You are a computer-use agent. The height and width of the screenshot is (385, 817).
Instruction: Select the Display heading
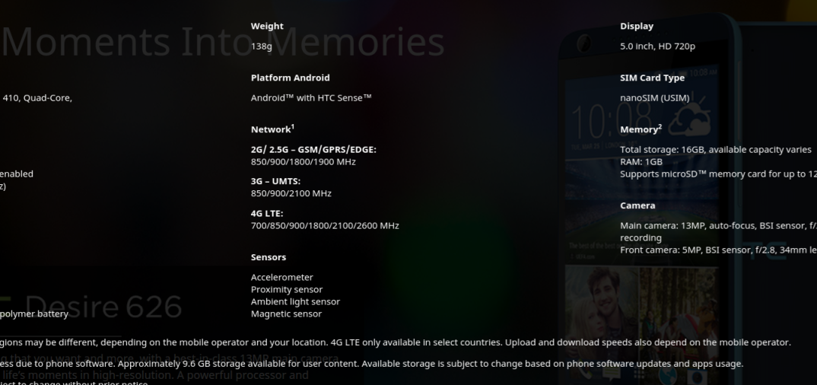tap(636, 26)
